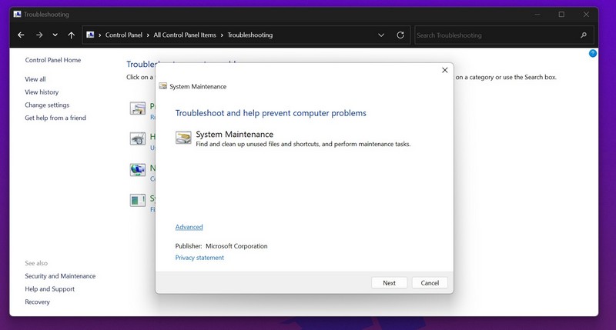Open the Privacy statement link

pos(199,258)
